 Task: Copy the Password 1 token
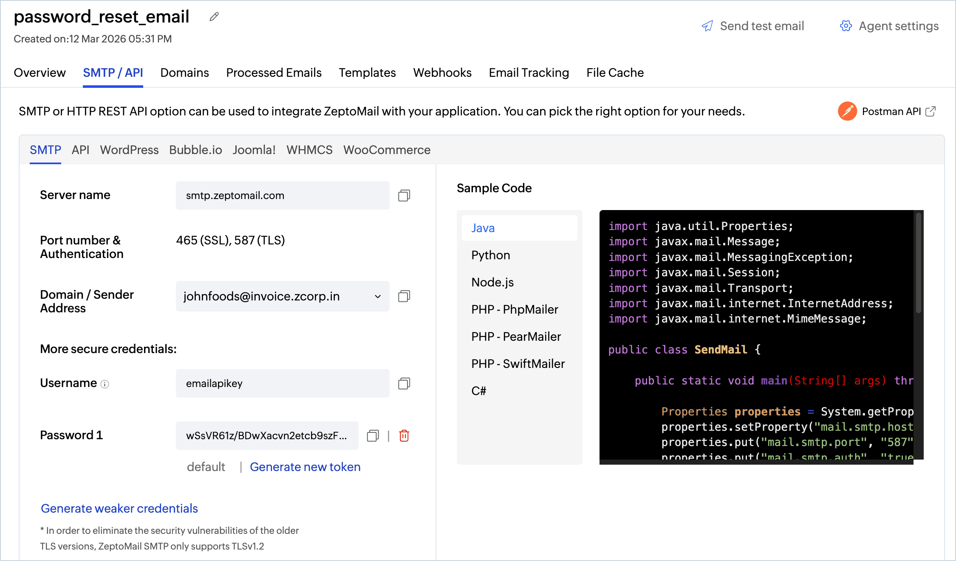point(373,435)
